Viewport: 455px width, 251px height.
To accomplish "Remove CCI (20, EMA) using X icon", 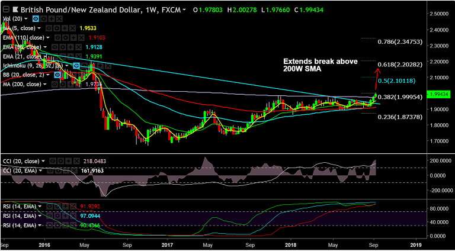I will pos(74,170).
